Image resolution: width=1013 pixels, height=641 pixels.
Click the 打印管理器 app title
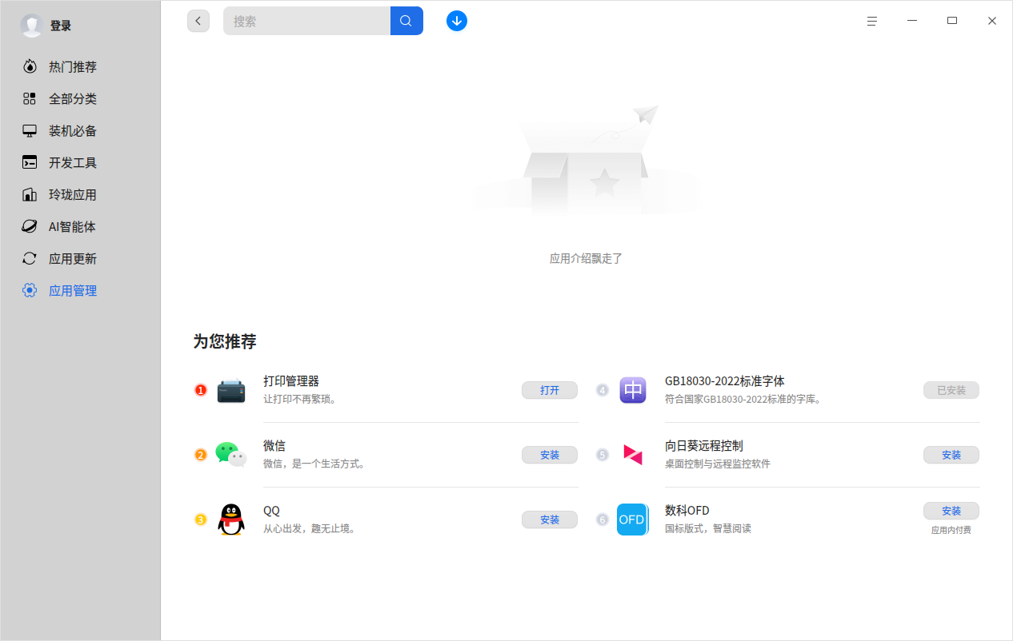point(291,381)
